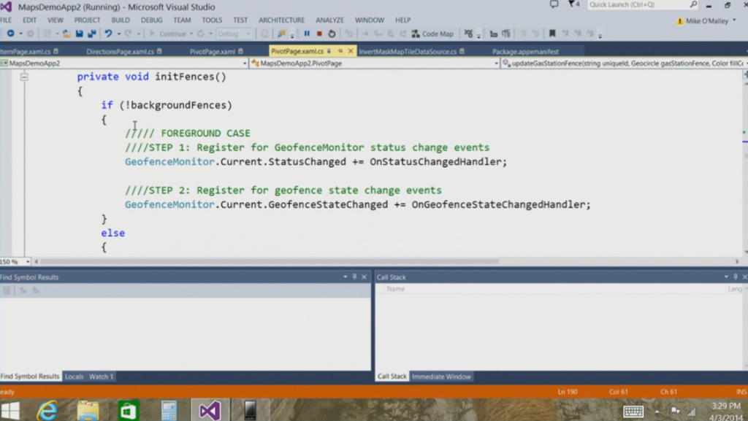Open File Explorer from the taskbar
Screen dimensions: 748x421
88,411
